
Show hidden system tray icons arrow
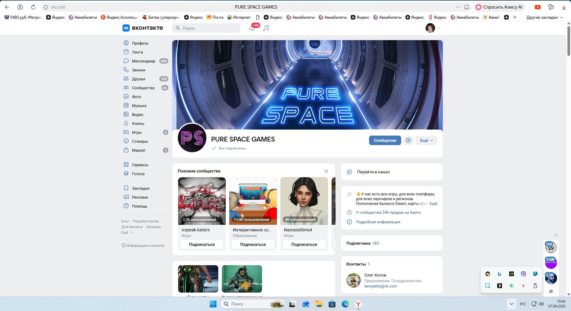click(x=511, y=304)
